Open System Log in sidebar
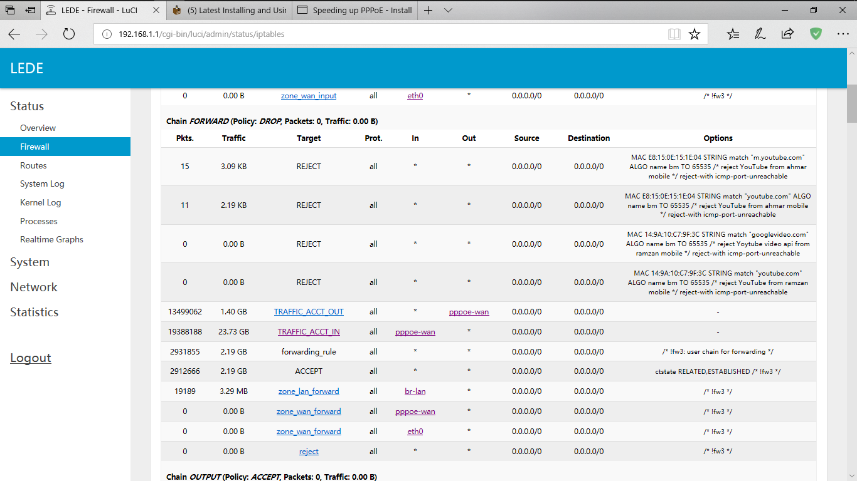Viewport: 857px width, 481px height. click(x=42, y=184)
